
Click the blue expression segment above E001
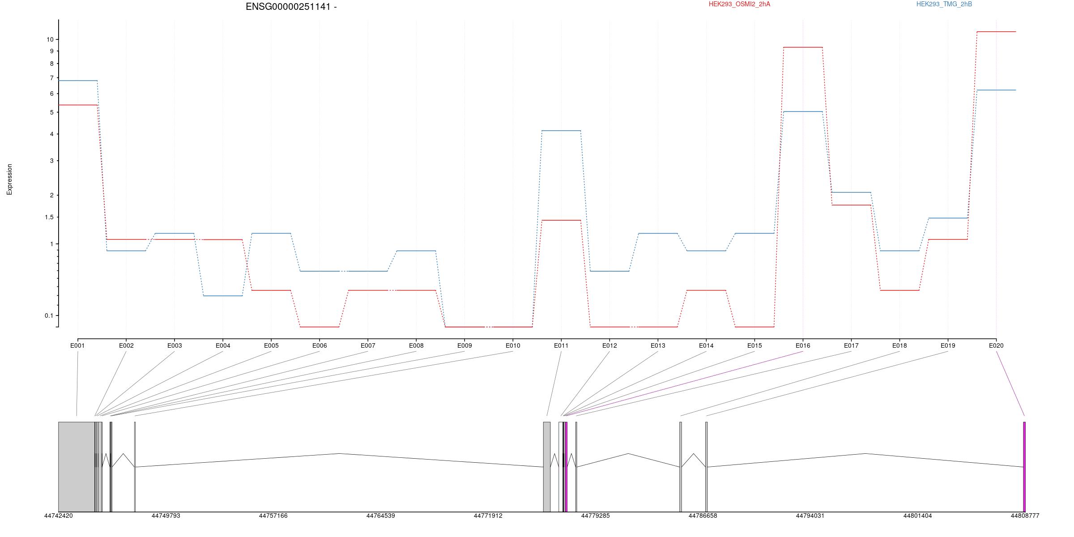point(78,81)
